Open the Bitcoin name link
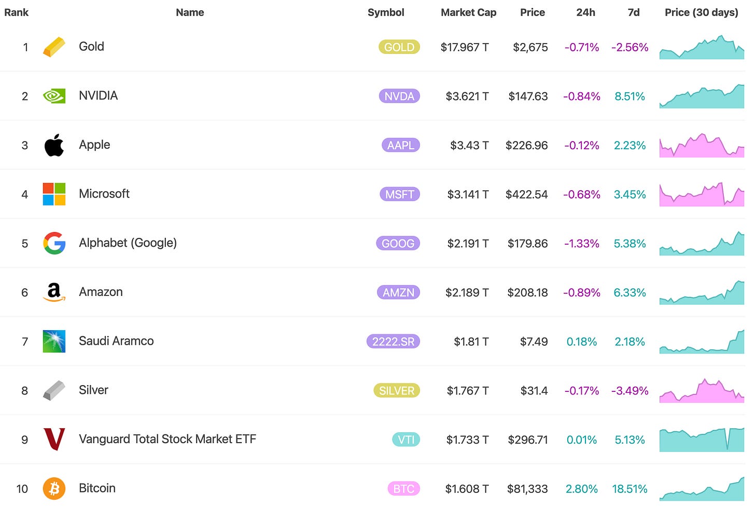 pyautogui.click(x=97, y=488)
